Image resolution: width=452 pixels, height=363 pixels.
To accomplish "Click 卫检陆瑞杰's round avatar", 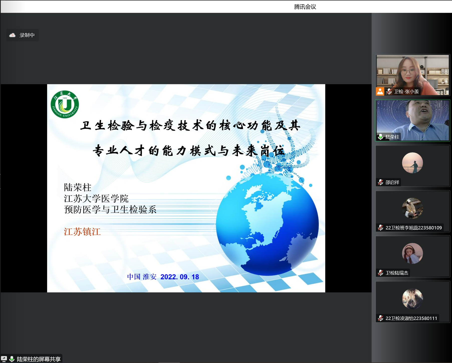I will [412, 253].
